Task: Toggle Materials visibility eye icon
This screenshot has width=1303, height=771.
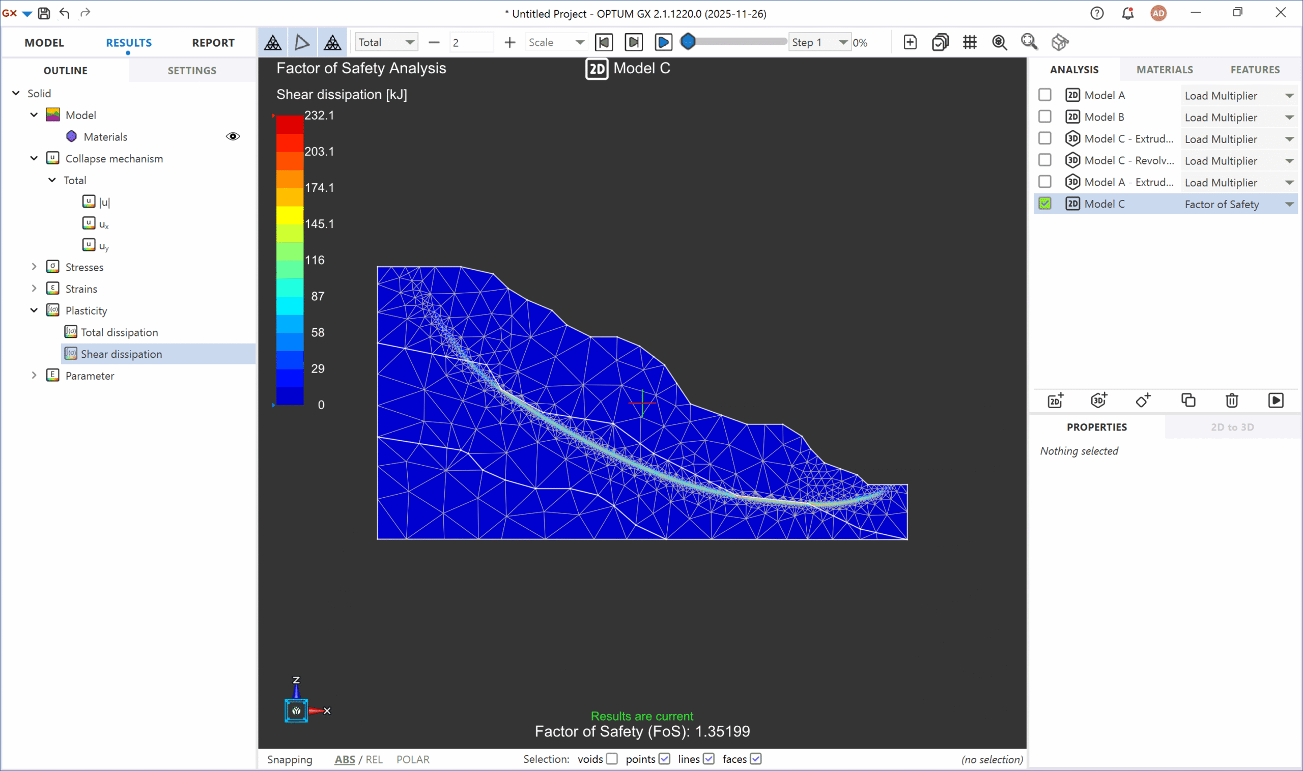Action: tap(233, 136)
